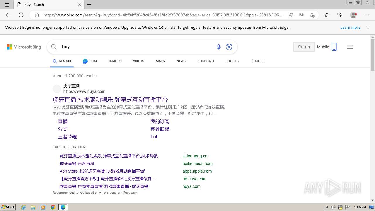375x211 pixels.
Task: Click apps.apple.com domain text
Action: click(197, 171)
